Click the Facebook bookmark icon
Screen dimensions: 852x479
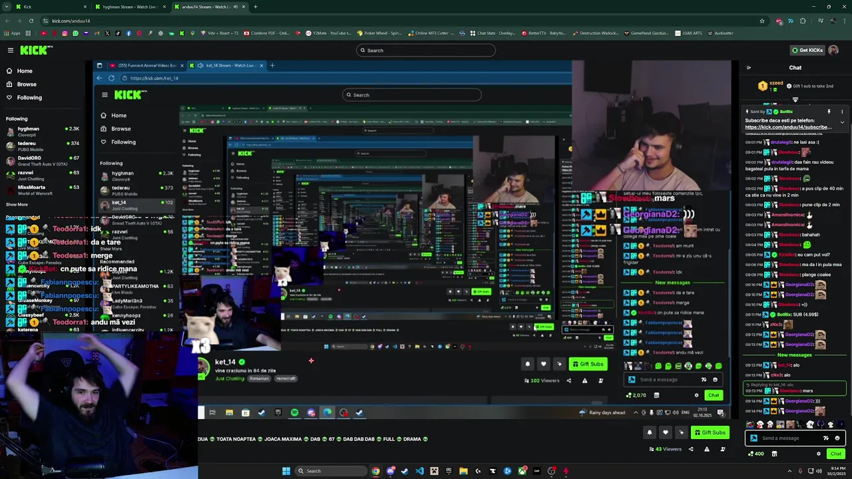(128, 33)
